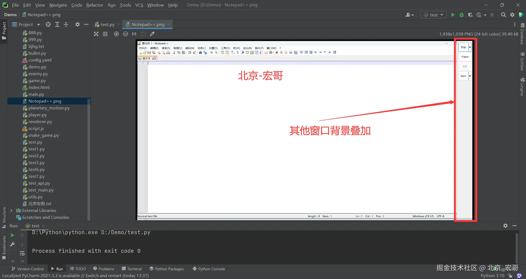Close the test.py editor tab
This screenshot has height=279, width=526.
pos(119,24)
